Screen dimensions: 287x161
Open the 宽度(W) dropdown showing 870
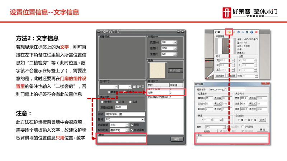175,42
